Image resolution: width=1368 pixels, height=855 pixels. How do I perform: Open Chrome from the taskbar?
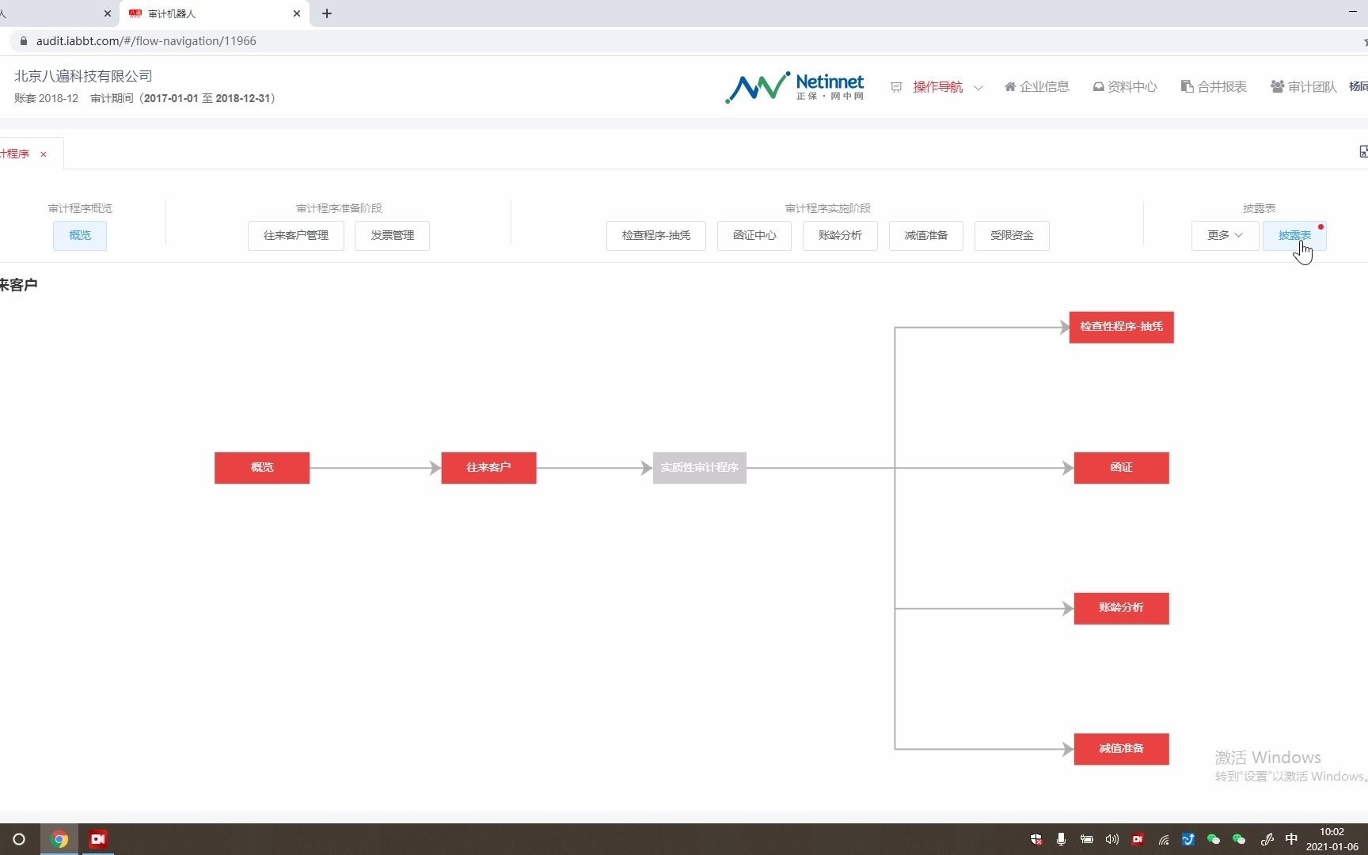click(59, 839)
